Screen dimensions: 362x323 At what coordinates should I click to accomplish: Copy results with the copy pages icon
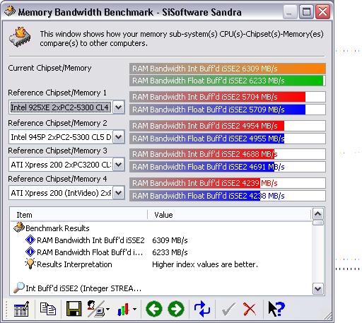48,309
